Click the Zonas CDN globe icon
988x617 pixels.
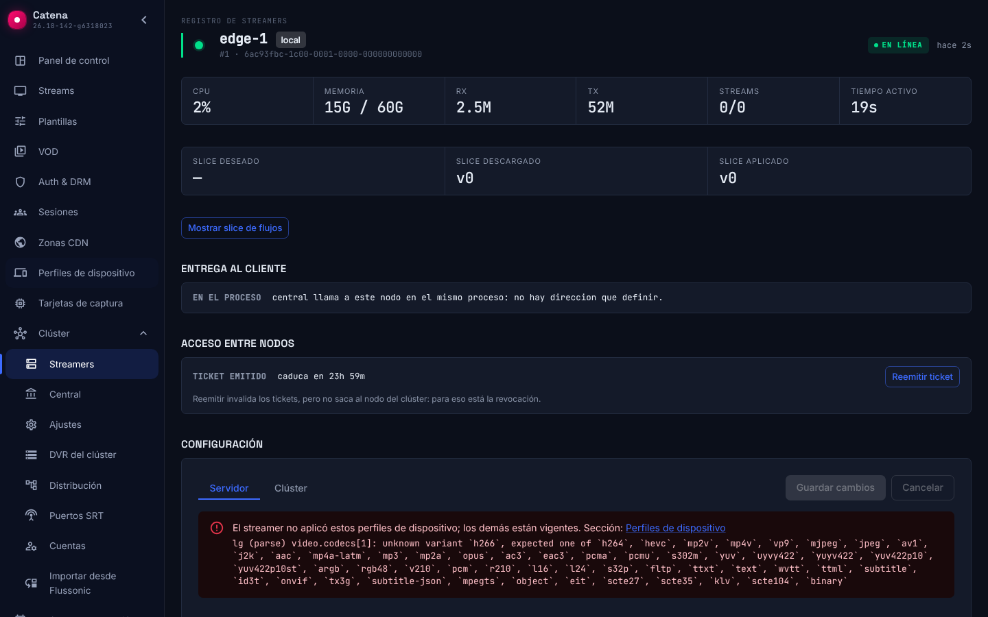pyautogui.click(x=21, y=243)
